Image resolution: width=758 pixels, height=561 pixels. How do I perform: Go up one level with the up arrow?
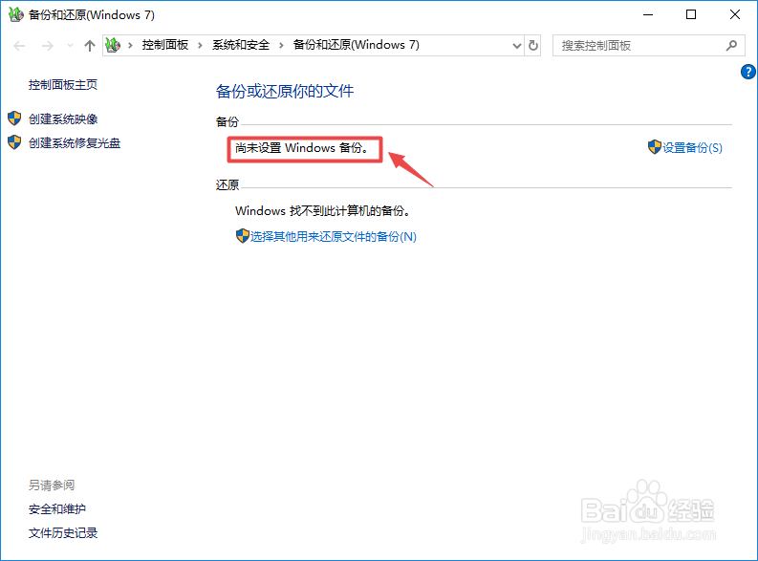(x=90, y=46)
